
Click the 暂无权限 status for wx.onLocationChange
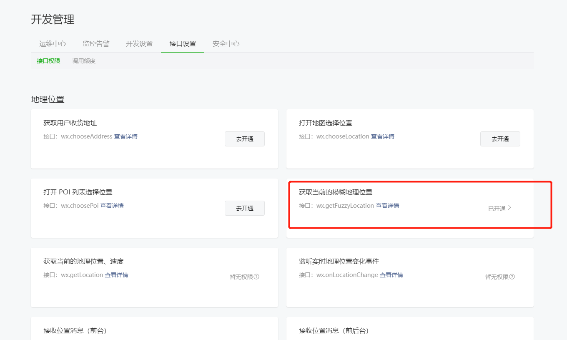point(497,277)
